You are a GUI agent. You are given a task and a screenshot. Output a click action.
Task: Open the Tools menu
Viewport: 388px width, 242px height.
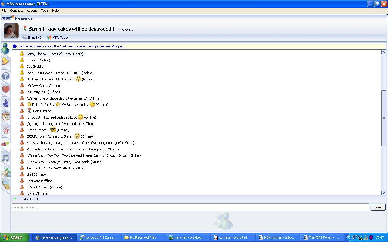(x=45, y=11)
